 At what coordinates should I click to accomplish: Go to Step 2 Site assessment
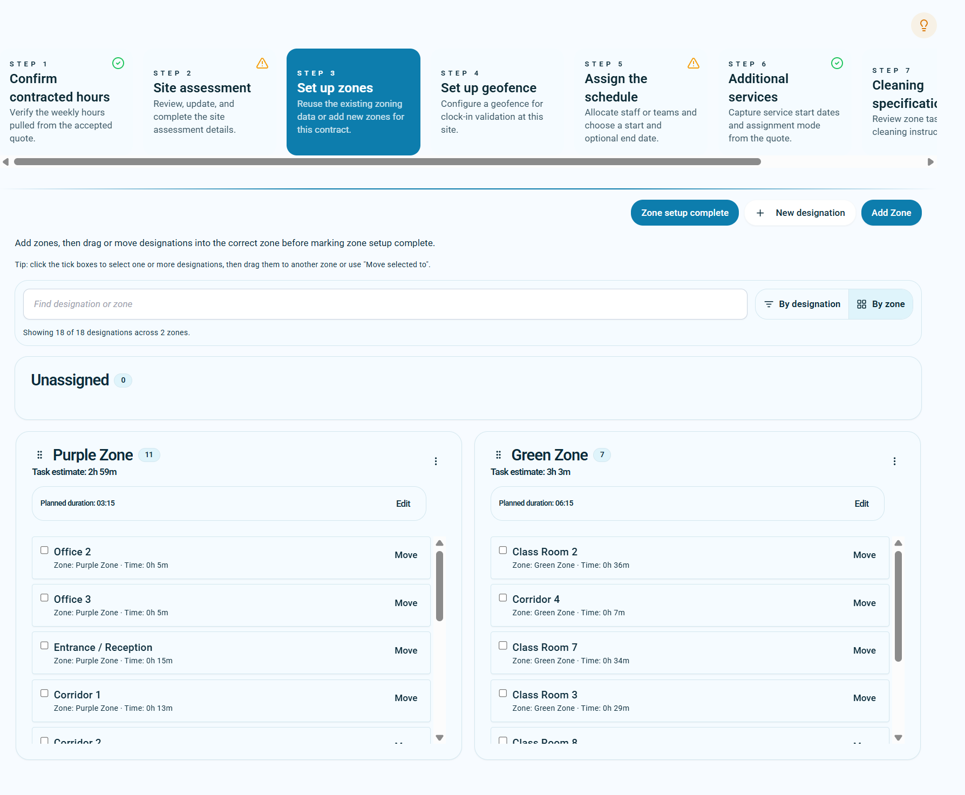pyautogui.click(x=209, y=101)
